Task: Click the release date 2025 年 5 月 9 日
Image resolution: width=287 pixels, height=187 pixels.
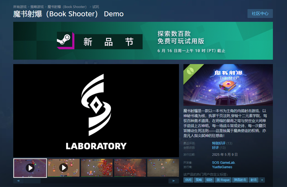Action: click(x=225, y=155)
